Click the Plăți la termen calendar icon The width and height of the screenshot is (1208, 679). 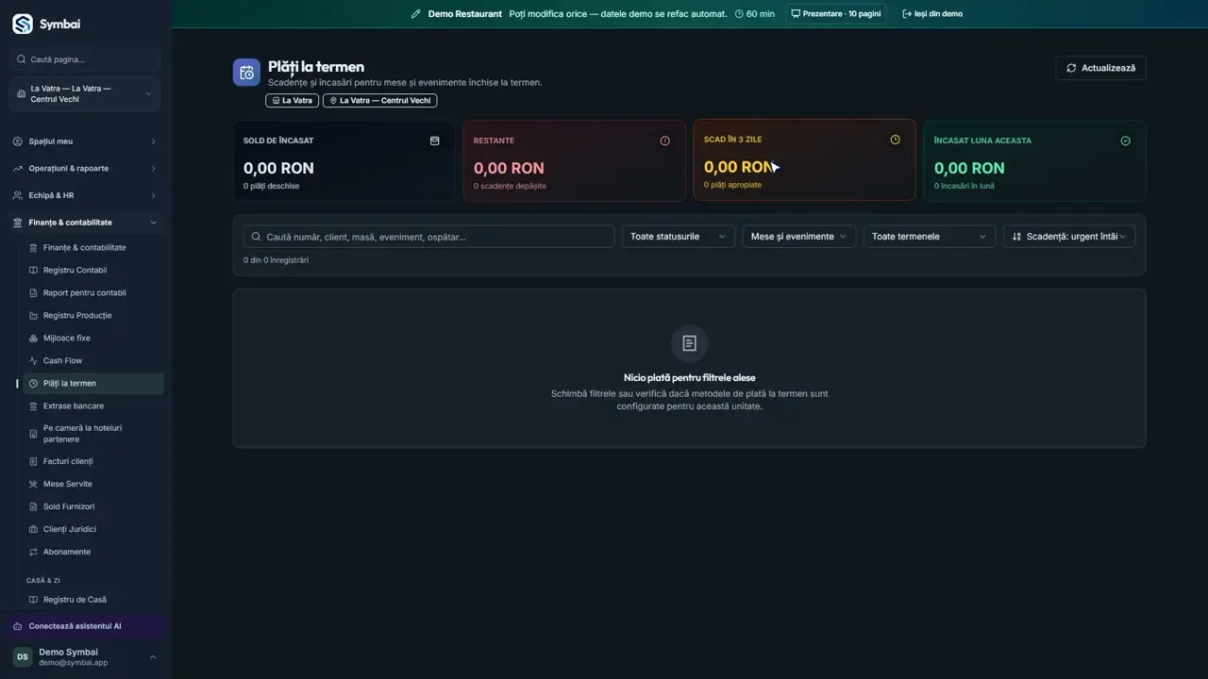coord(246,73)
